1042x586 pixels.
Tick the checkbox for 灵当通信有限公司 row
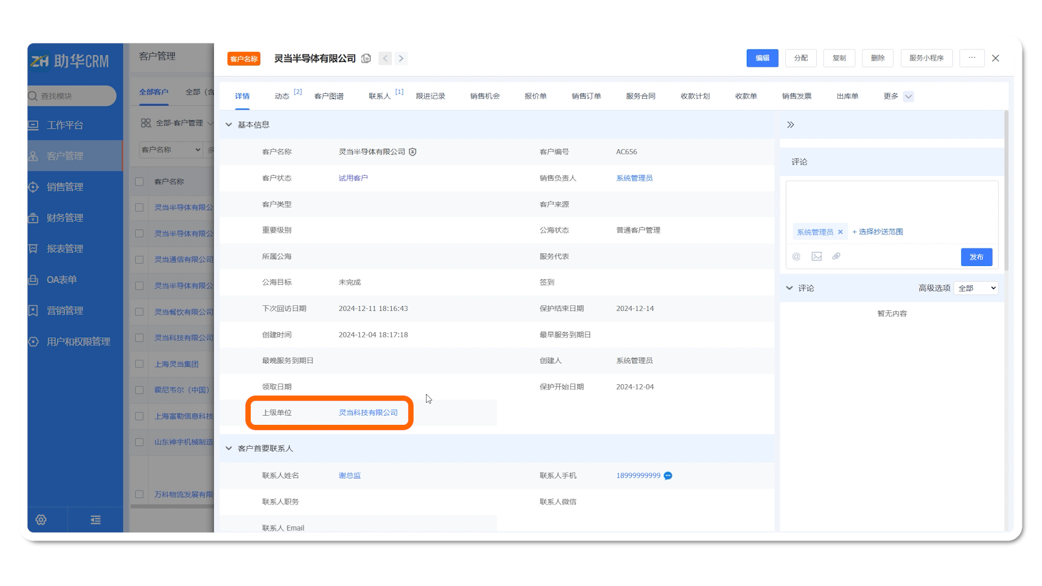pos(139,259)
